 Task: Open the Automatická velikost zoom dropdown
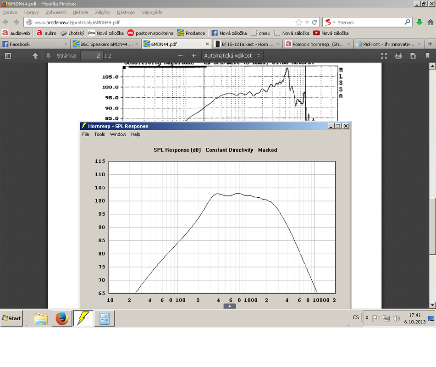pos(232,56)
